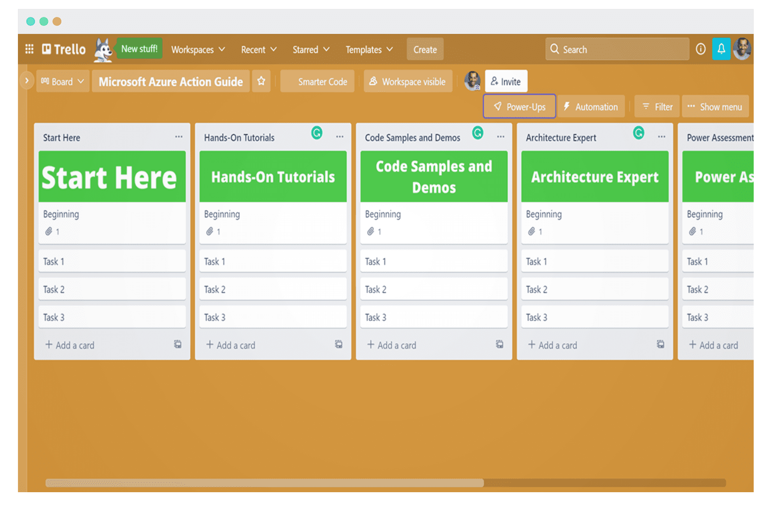Screen dimensions: 765x512
Task: Click the Create button
Action: tap(425, 50)
